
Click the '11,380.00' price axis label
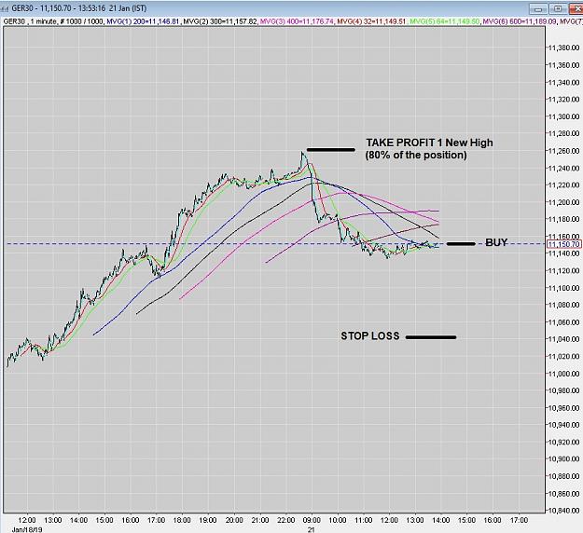click(564, 48)
